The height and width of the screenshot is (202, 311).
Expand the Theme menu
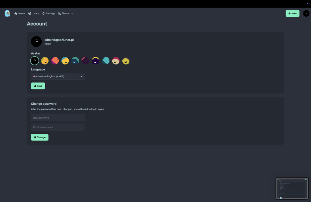(x=66, y=13)
